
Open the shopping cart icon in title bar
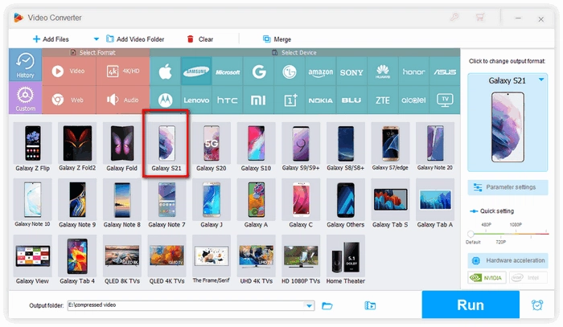click(x=479, y=17)
